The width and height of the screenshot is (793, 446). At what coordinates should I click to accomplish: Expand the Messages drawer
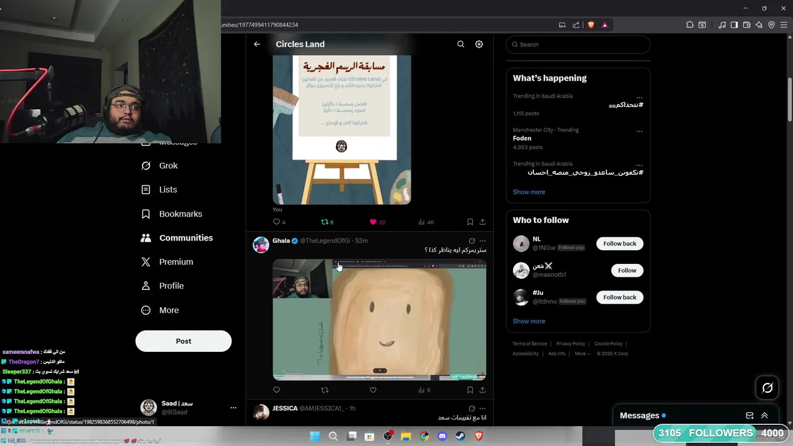[765, 416]
